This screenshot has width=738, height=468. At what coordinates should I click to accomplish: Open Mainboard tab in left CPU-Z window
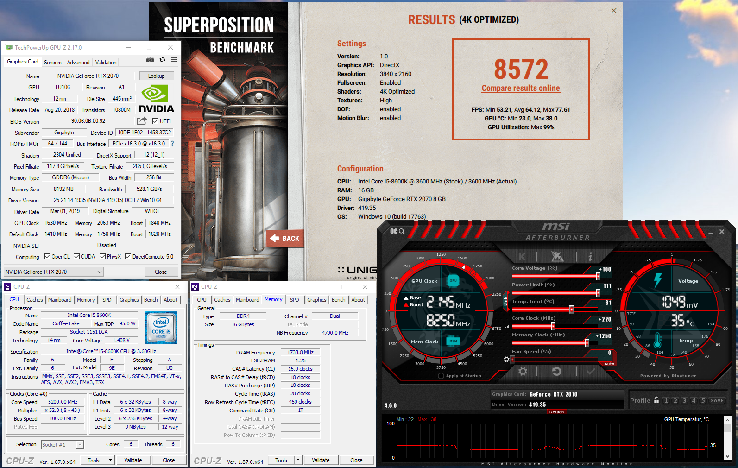[60, 300]
